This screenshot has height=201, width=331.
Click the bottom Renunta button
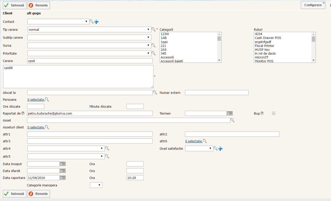tap(39, 194)
